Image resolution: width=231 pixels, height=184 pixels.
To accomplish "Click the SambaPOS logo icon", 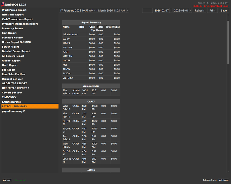I will point(2,4).
